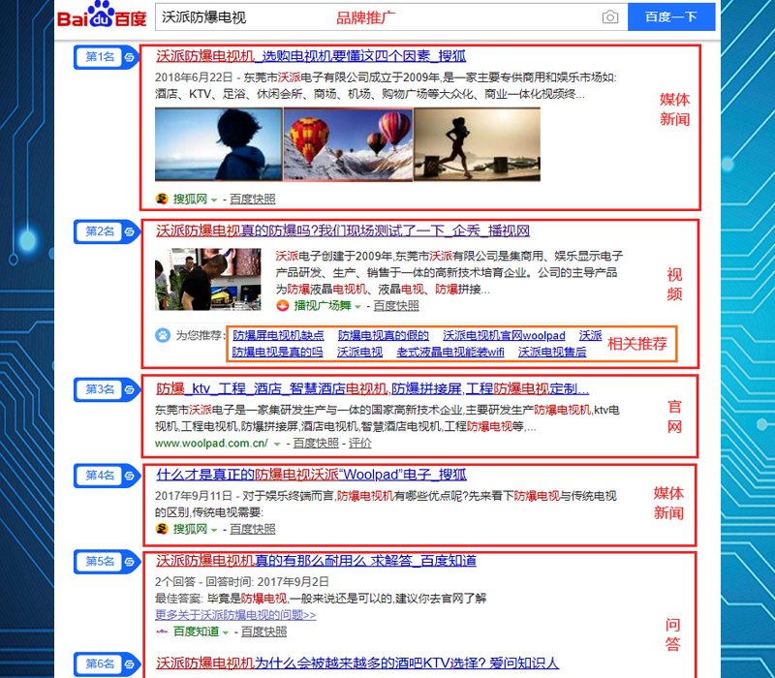The height and width of the screenshot is (678, 775).
Task: Open recommended link 防爆电视真的假的
Action: point(383,335)
